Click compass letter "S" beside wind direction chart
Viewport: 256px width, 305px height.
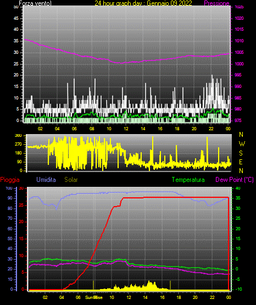click(241, 153)
